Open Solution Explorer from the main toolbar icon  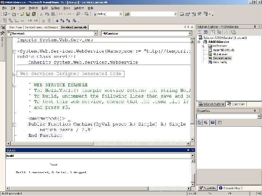[x=182, y=14]
